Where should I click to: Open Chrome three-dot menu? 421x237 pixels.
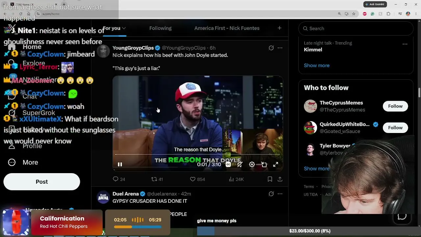416,14
